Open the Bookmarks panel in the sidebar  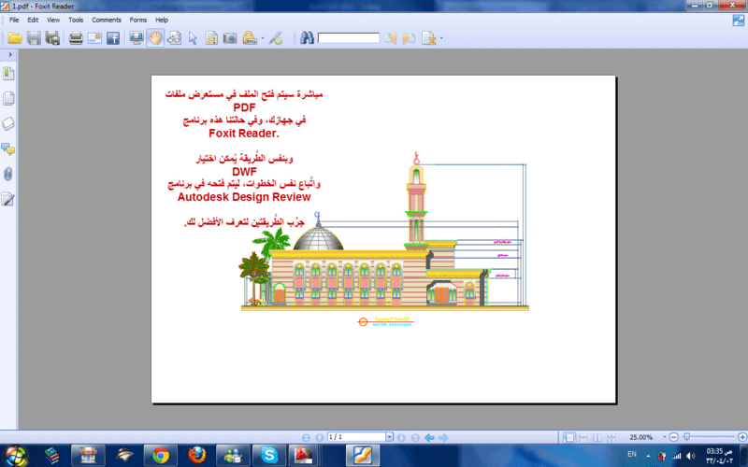8,73
